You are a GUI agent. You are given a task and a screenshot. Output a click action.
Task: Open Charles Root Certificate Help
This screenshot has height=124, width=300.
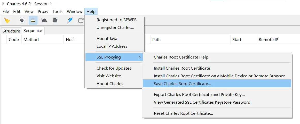[217, 57]
